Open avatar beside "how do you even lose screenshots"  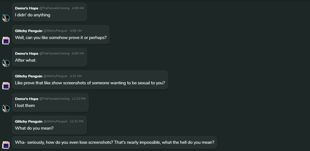[6, 145]
